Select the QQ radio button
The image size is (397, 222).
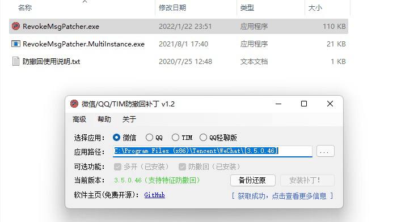pyautogui.click(x=149, y=138)
